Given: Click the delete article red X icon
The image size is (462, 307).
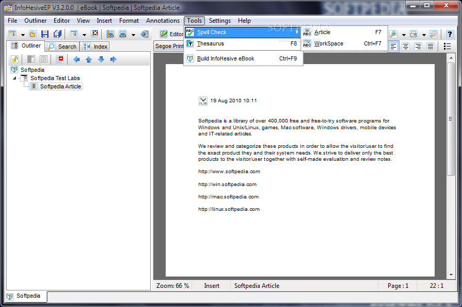Looking at the screenshot, I should (94, 34).
